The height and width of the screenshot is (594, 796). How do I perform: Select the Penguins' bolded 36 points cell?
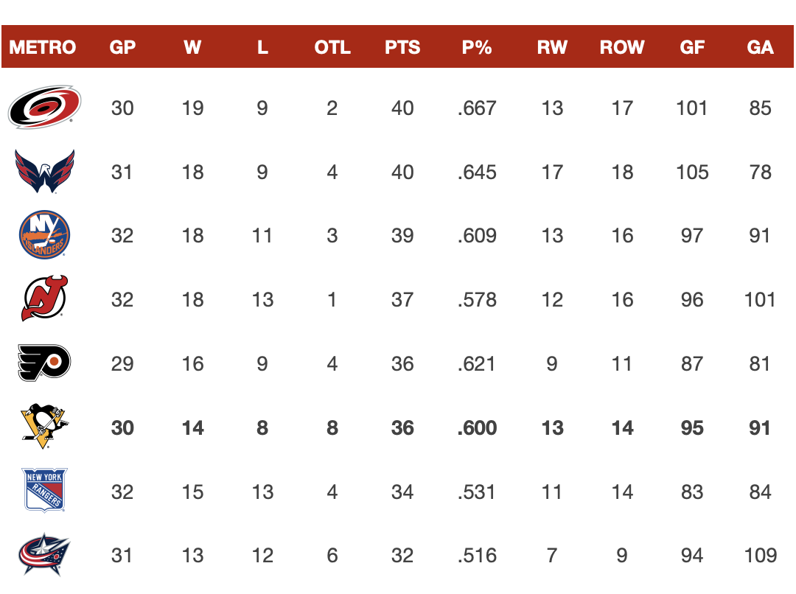click(x=402, y=428)
